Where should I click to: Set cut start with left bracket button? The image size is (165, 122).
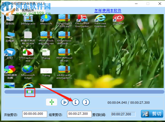click(75, 102)
